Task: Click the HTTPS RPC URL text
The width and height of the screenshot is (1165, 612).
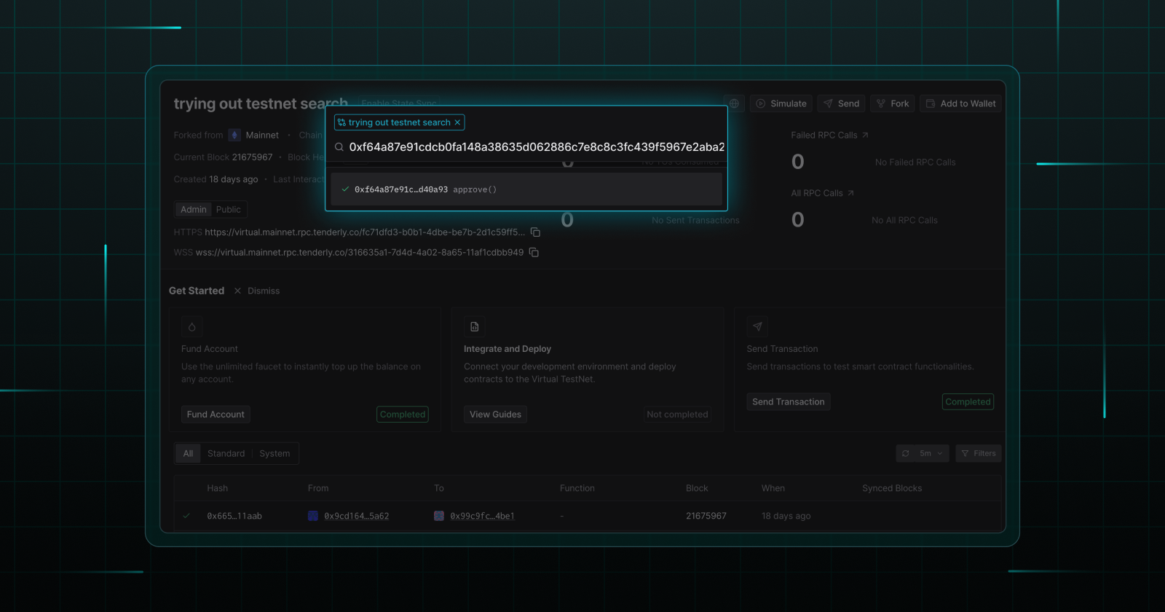Action: pyautogui.click(x=365, y=232)
